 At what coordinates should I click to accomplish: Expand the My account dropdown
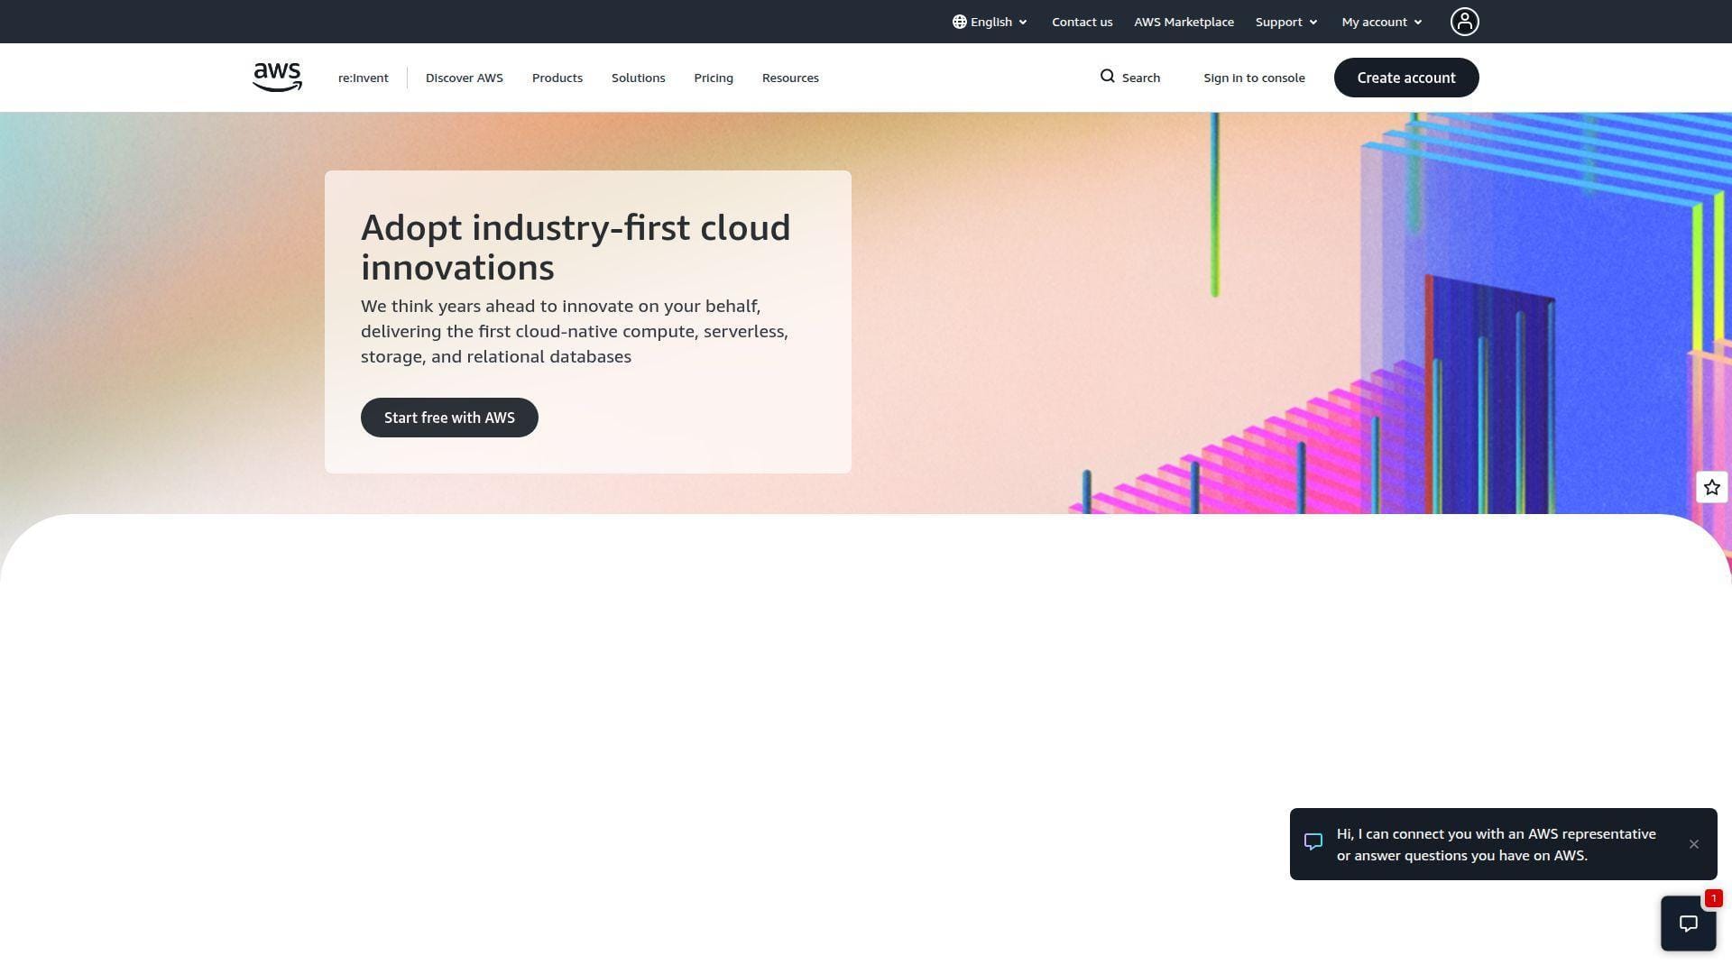point(1382,22)
